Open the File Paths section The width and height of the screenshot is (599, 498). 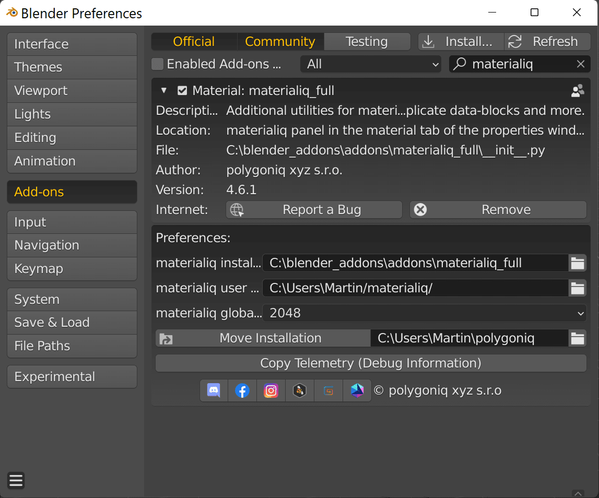tap(72, 346)
